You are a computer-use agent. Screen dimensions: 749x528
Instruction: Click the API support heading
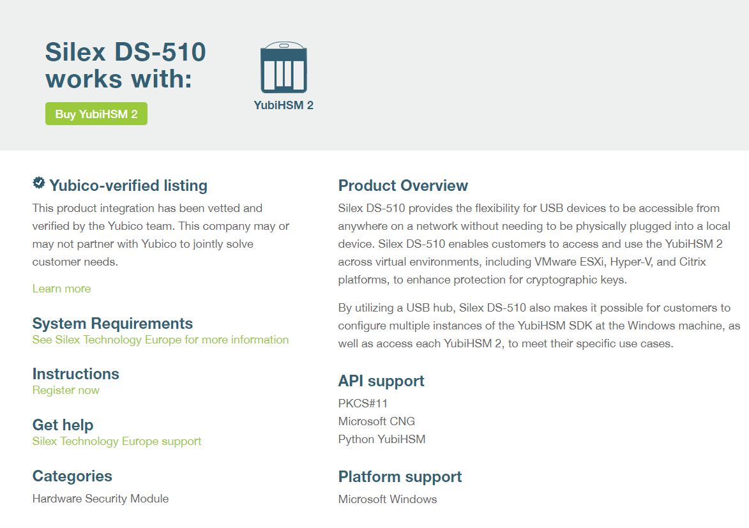click(x=381, y=381)
